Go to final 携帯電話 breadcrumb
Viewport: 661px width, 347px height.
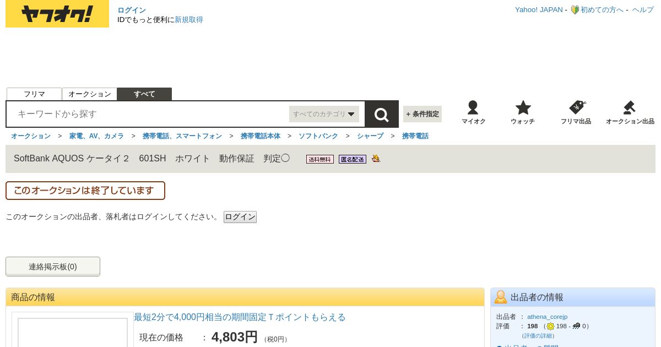click(x=415, y=136)
